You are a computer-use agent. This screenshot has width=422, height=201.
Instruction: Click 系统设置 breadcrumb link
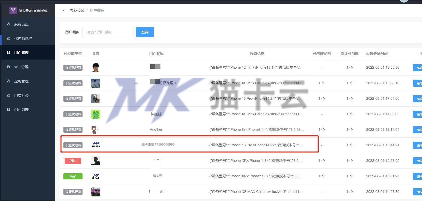click(x=77, y=11)
